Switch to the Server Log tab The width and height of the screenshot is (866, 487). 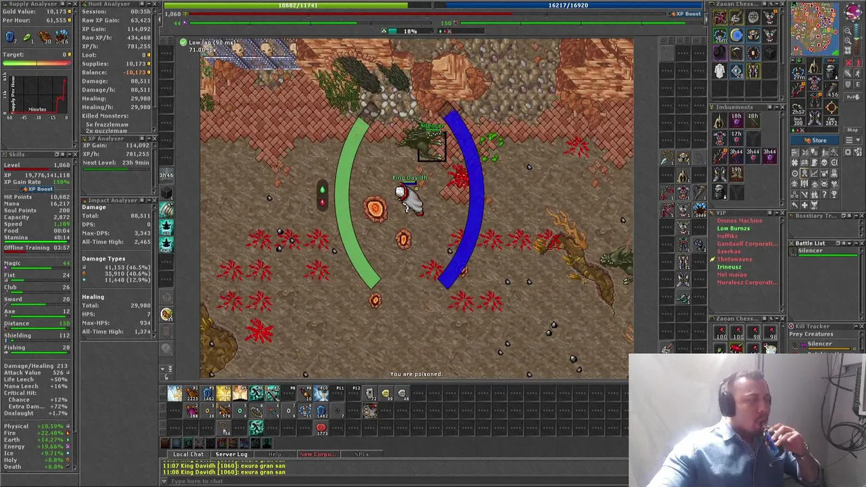click(x=231, y=455)
